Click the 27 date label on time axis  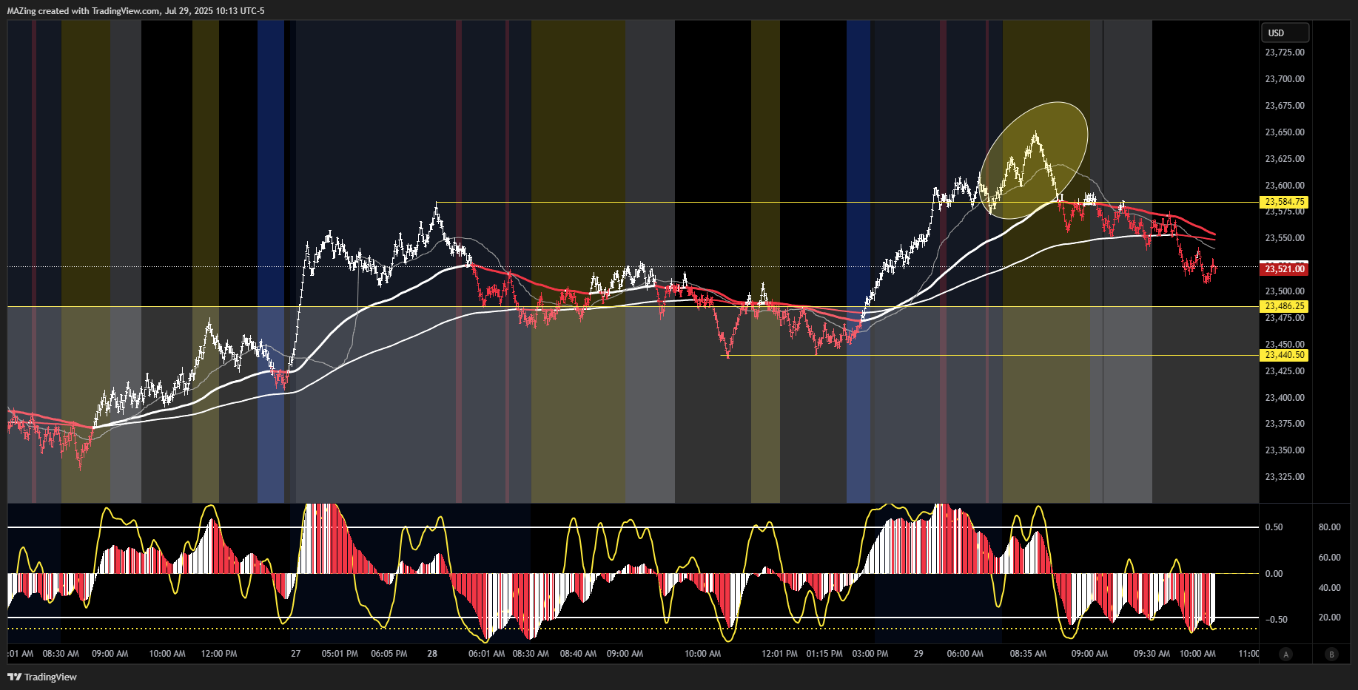pos(296,654)
